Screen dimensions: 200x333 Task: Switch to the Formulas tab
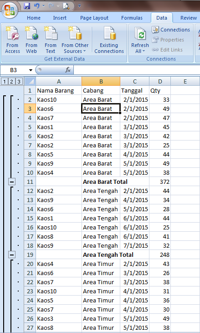pos(132,18)
